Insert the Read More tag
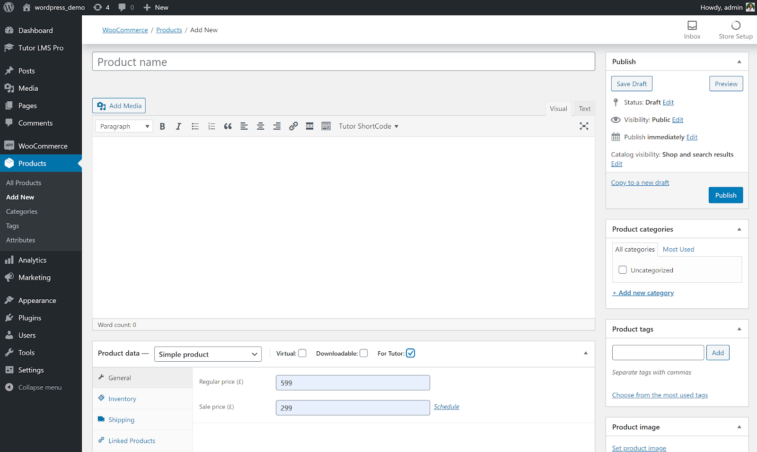 pos(309,126)
